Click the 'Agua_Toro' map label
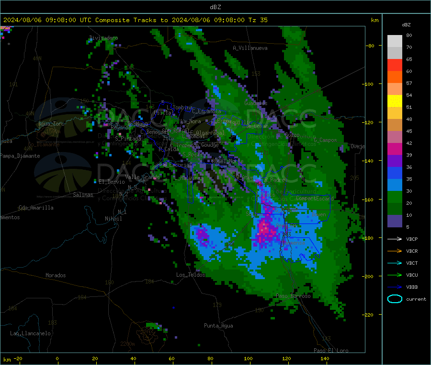The image size is (431, 365). click(x=51, y=124)
